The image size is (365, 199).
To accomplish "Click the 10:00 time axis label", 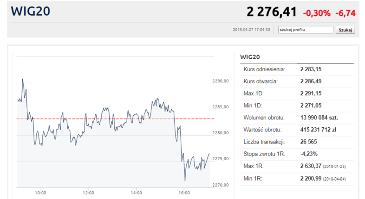I will pyautogui.click(x=40, y=193).
